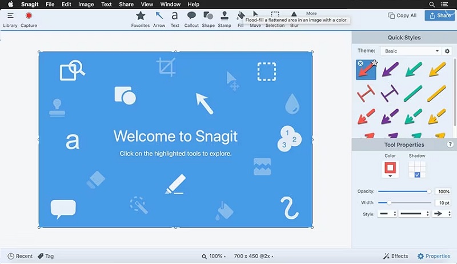Edit the Opacity 100% field
Image resolution: width=457 pixels, height=264 pixels.
[443, 191]
